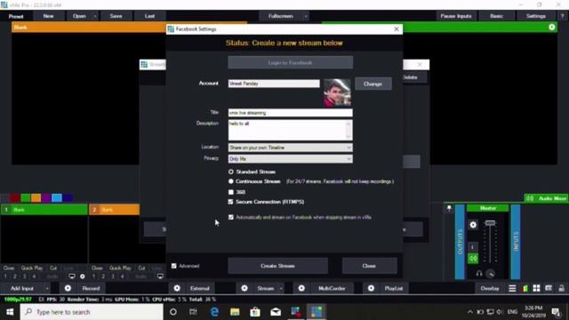
Task: Click the Last preset menu item
Action: tap(149, 16)
